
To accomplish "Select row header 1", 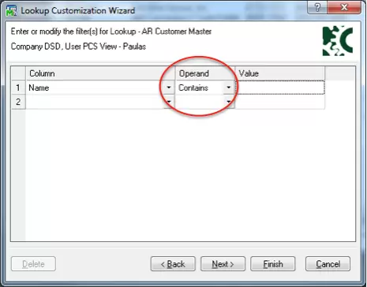I will 18,88.
